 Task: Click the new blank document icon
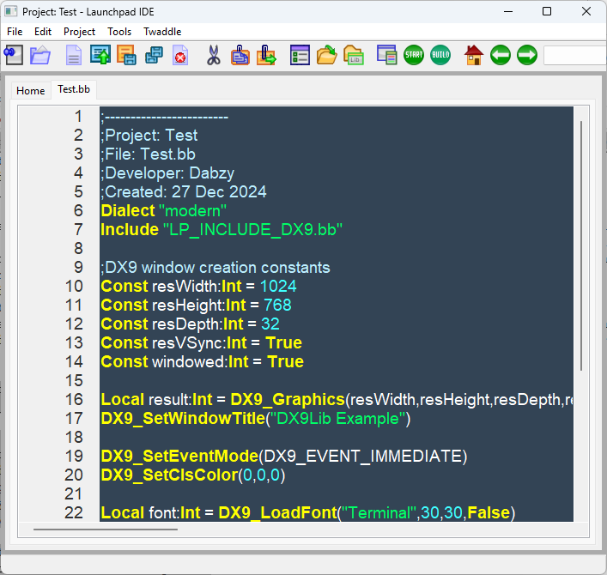pos(75,56)
